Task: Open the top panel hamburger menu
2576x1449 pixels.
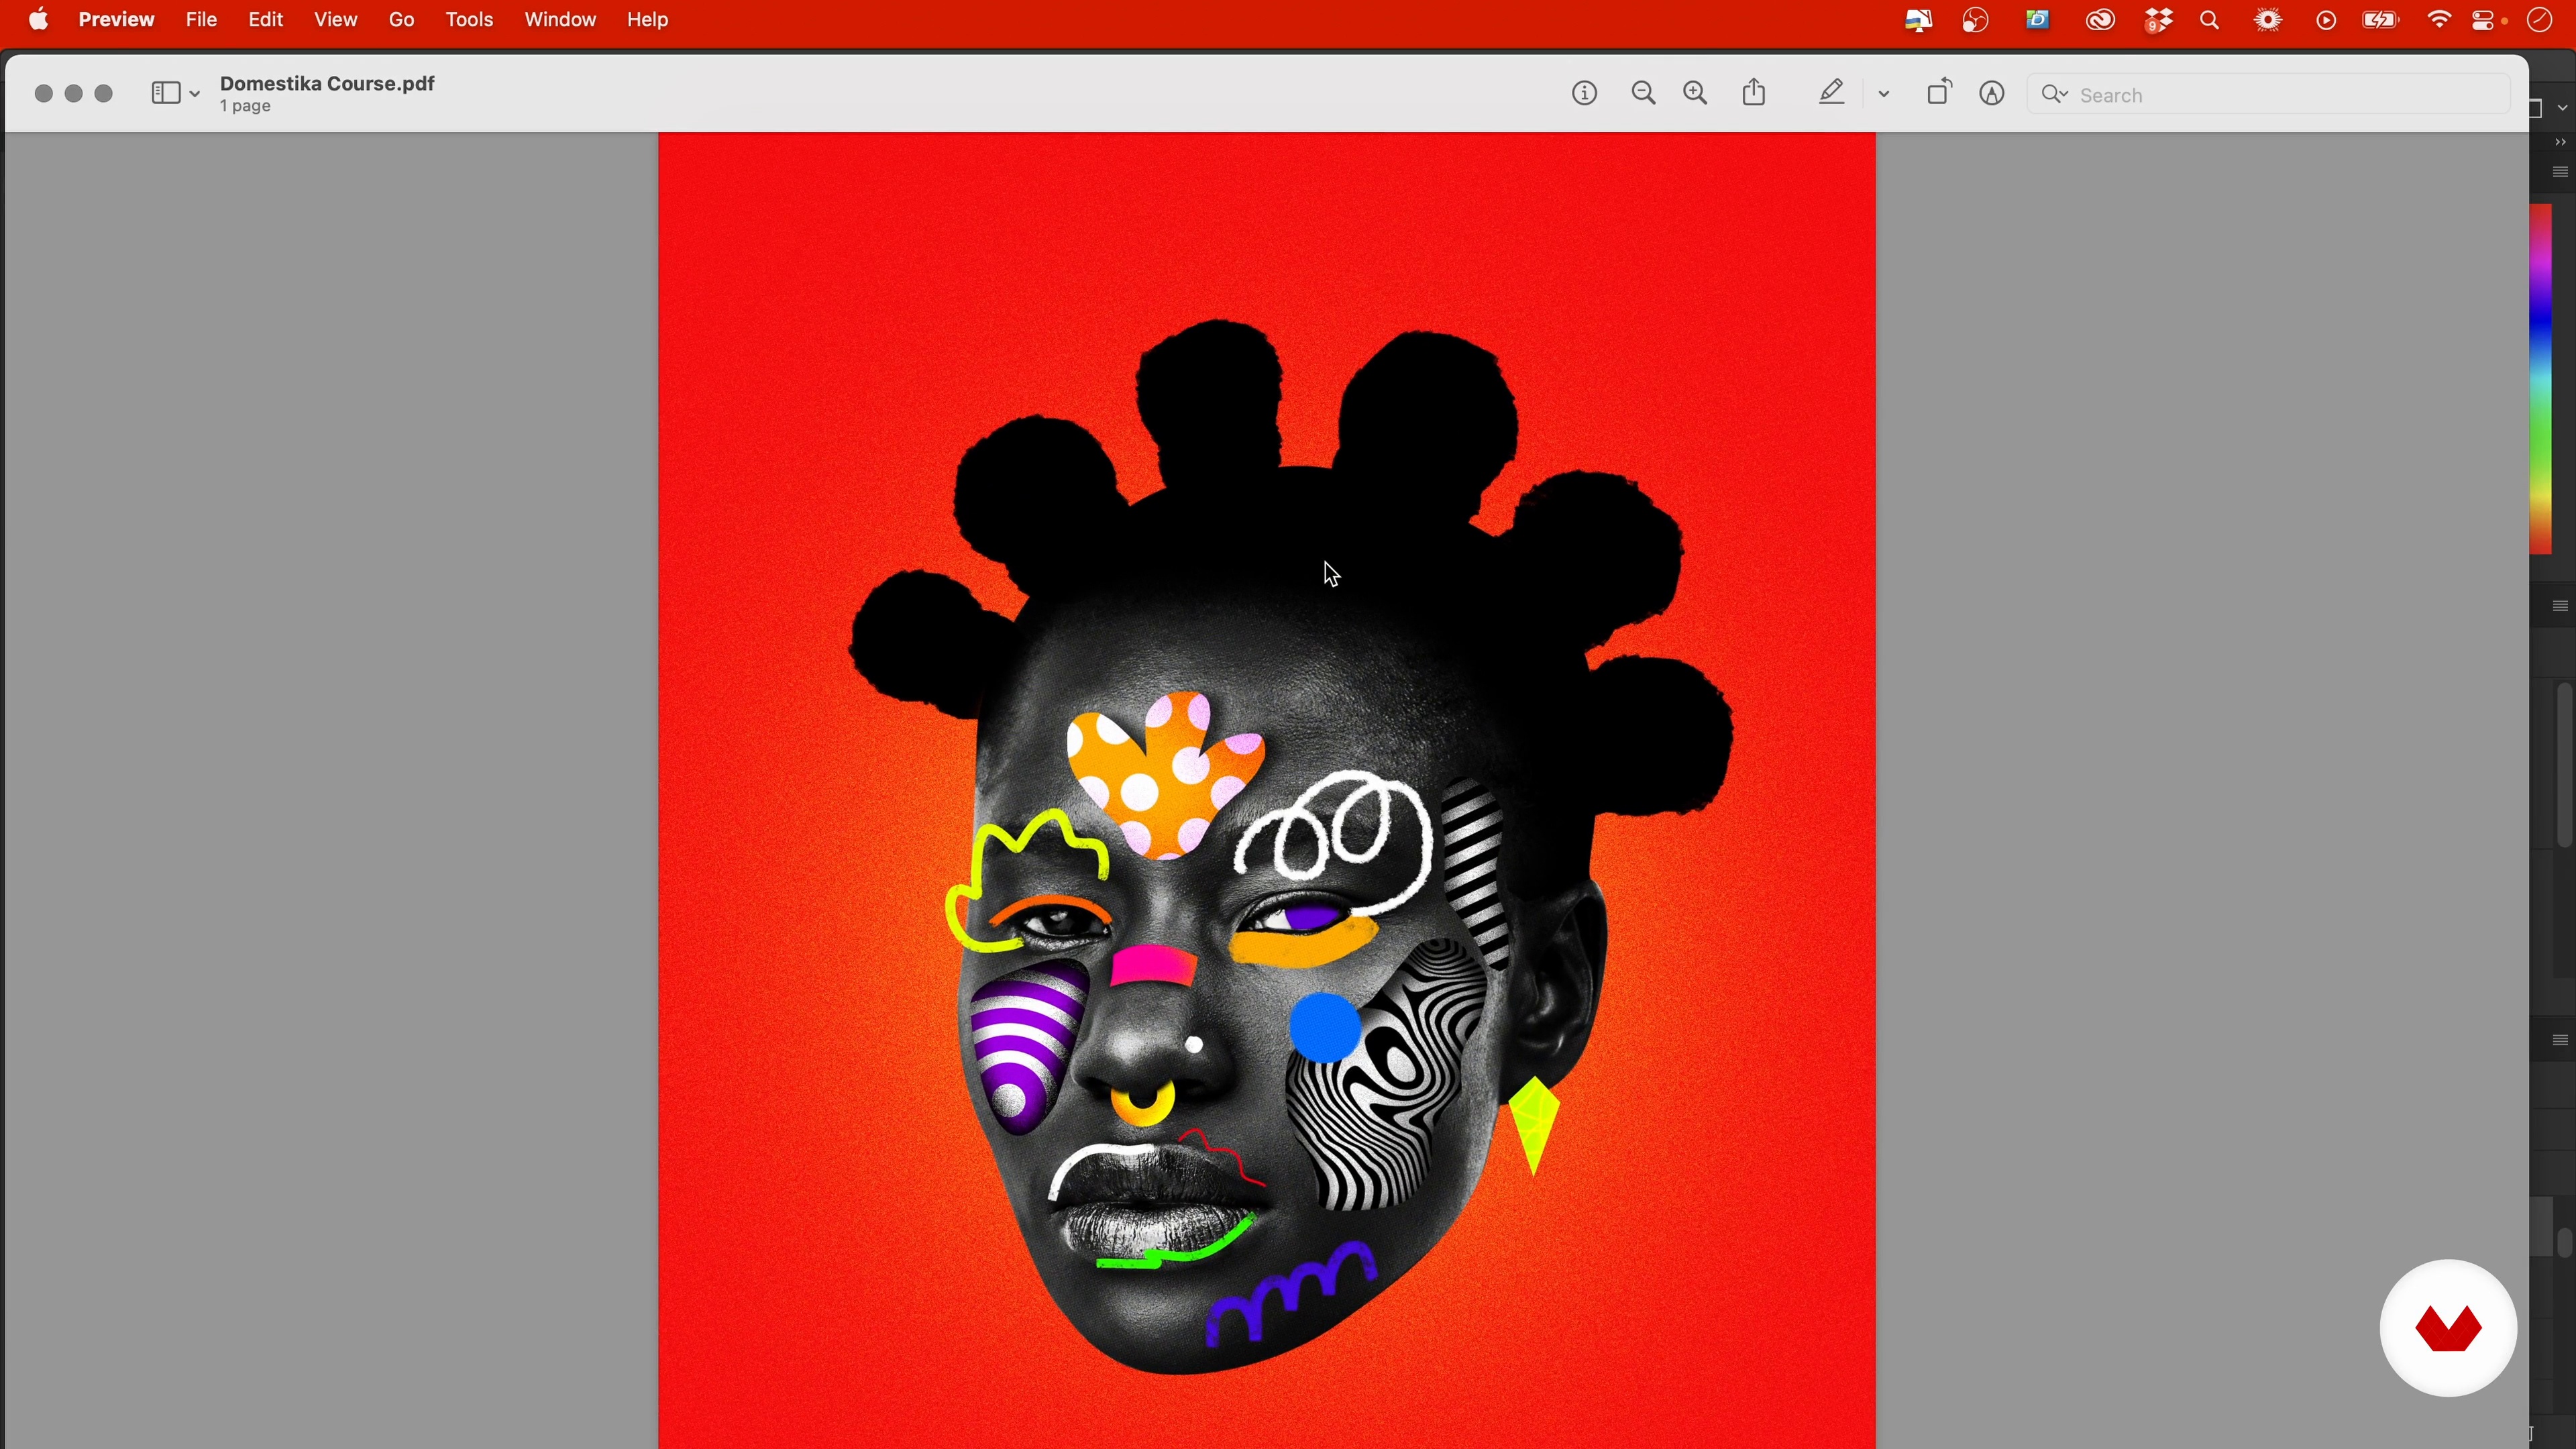Action: pos(2561,173)
